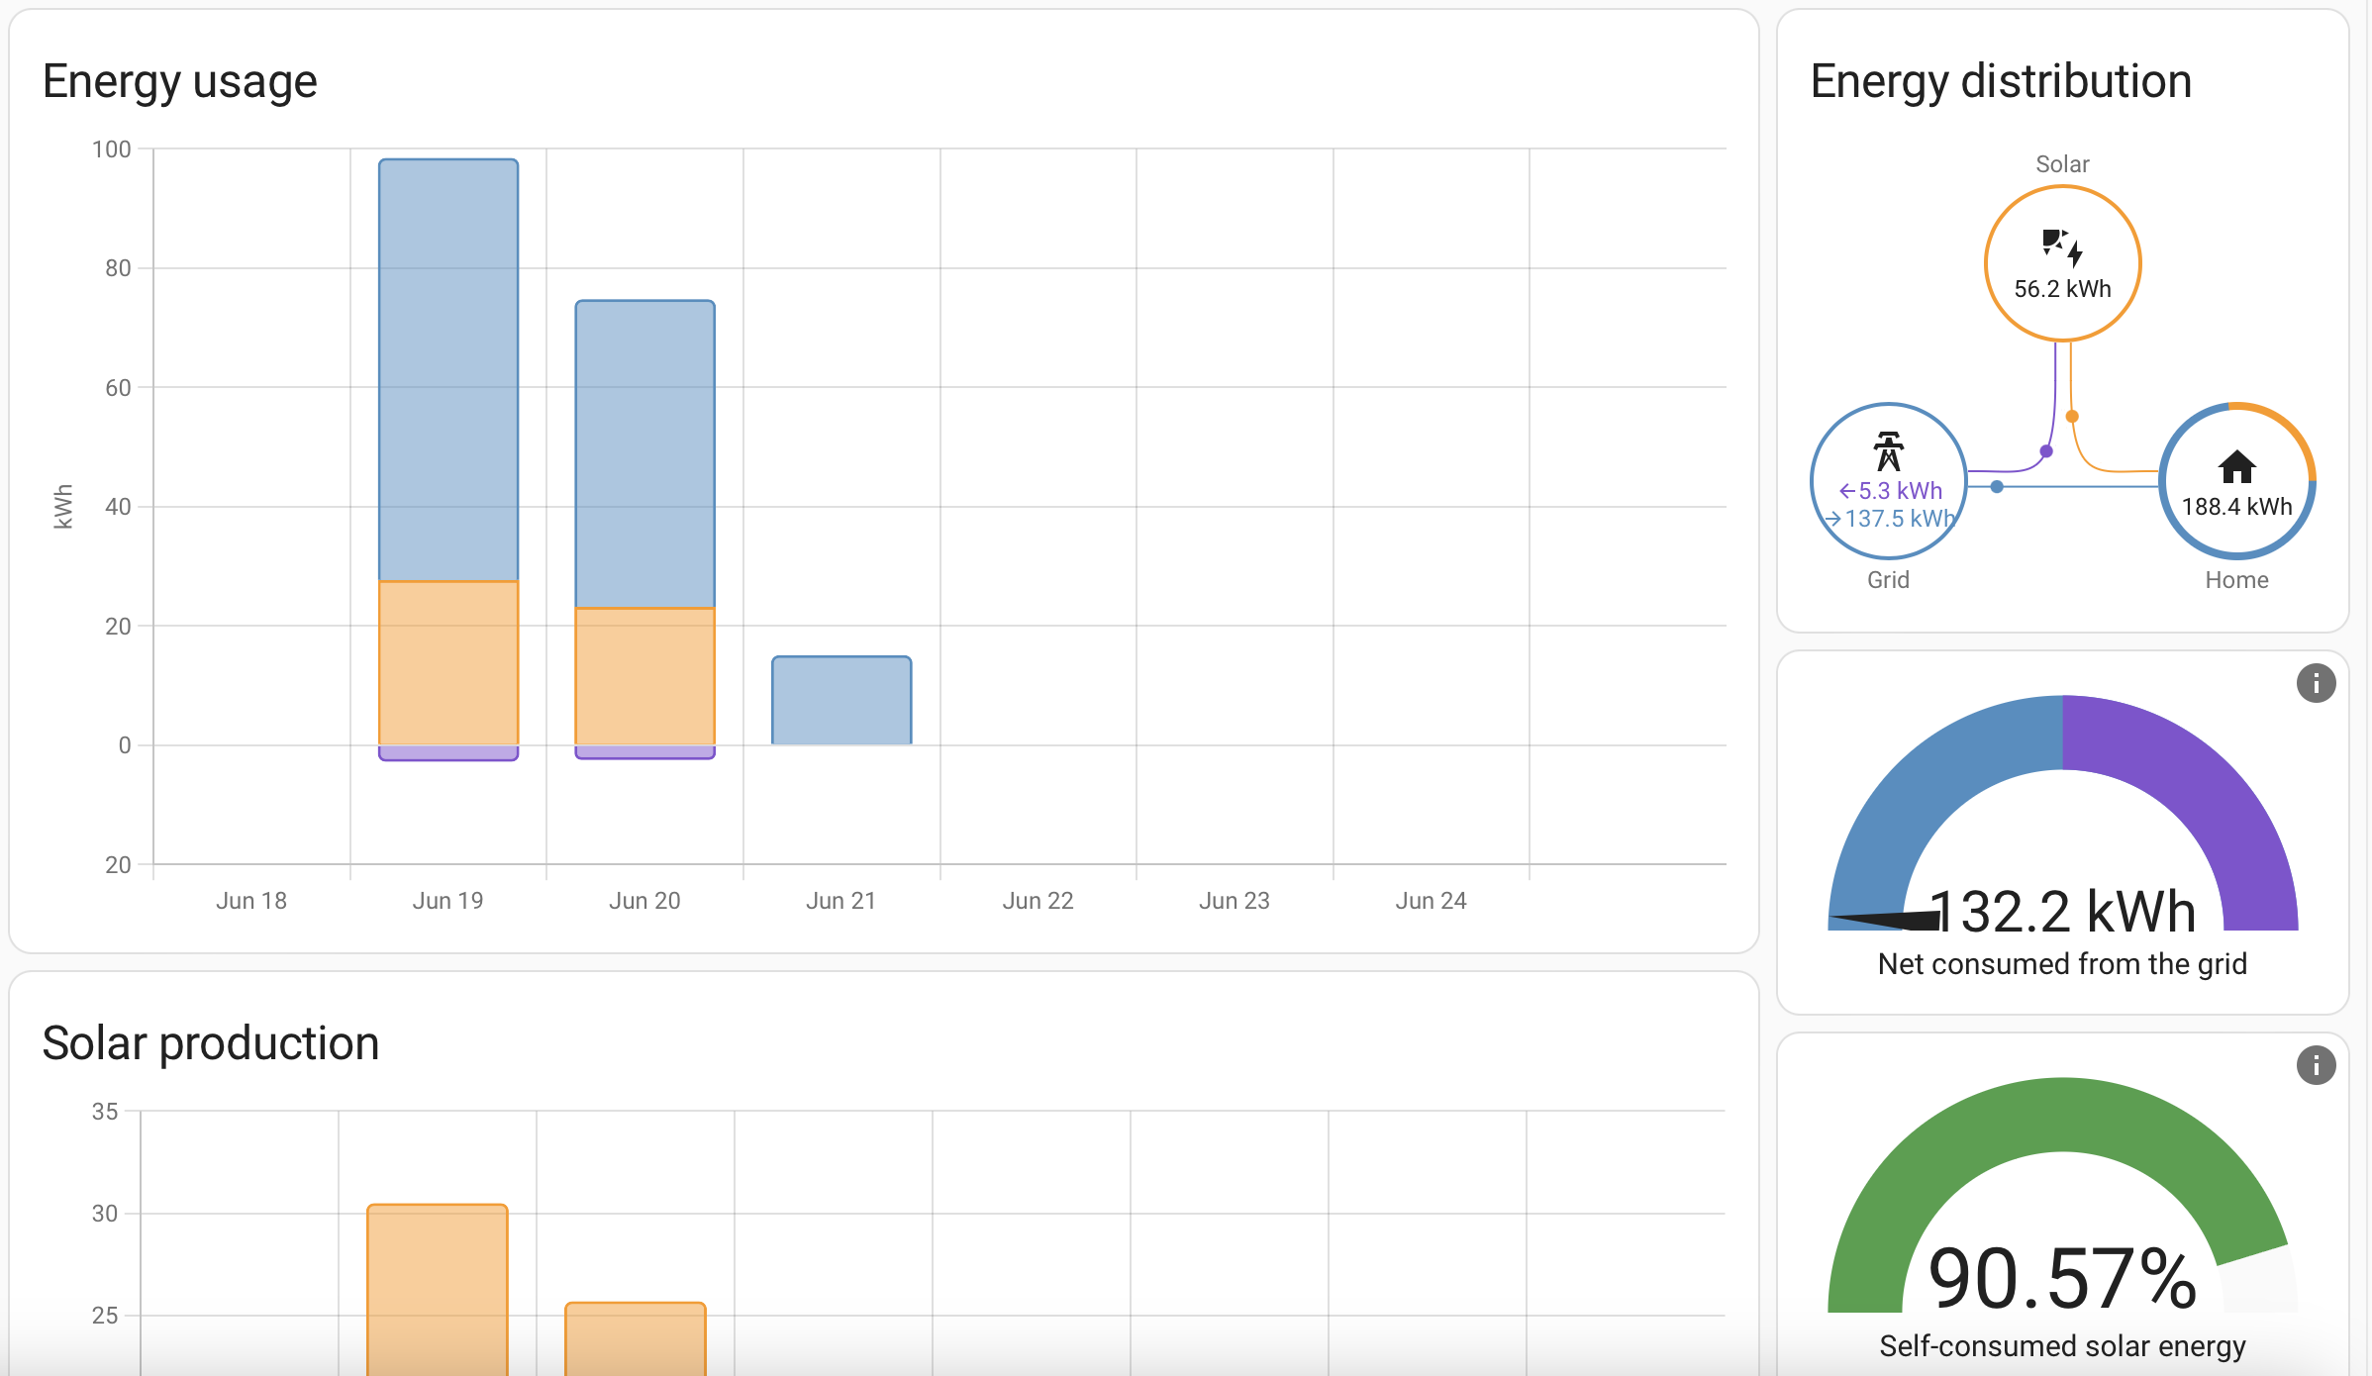Click the Home house icon
Viewport: 2372px width, 1376px height.
[x=2236, y=466]
